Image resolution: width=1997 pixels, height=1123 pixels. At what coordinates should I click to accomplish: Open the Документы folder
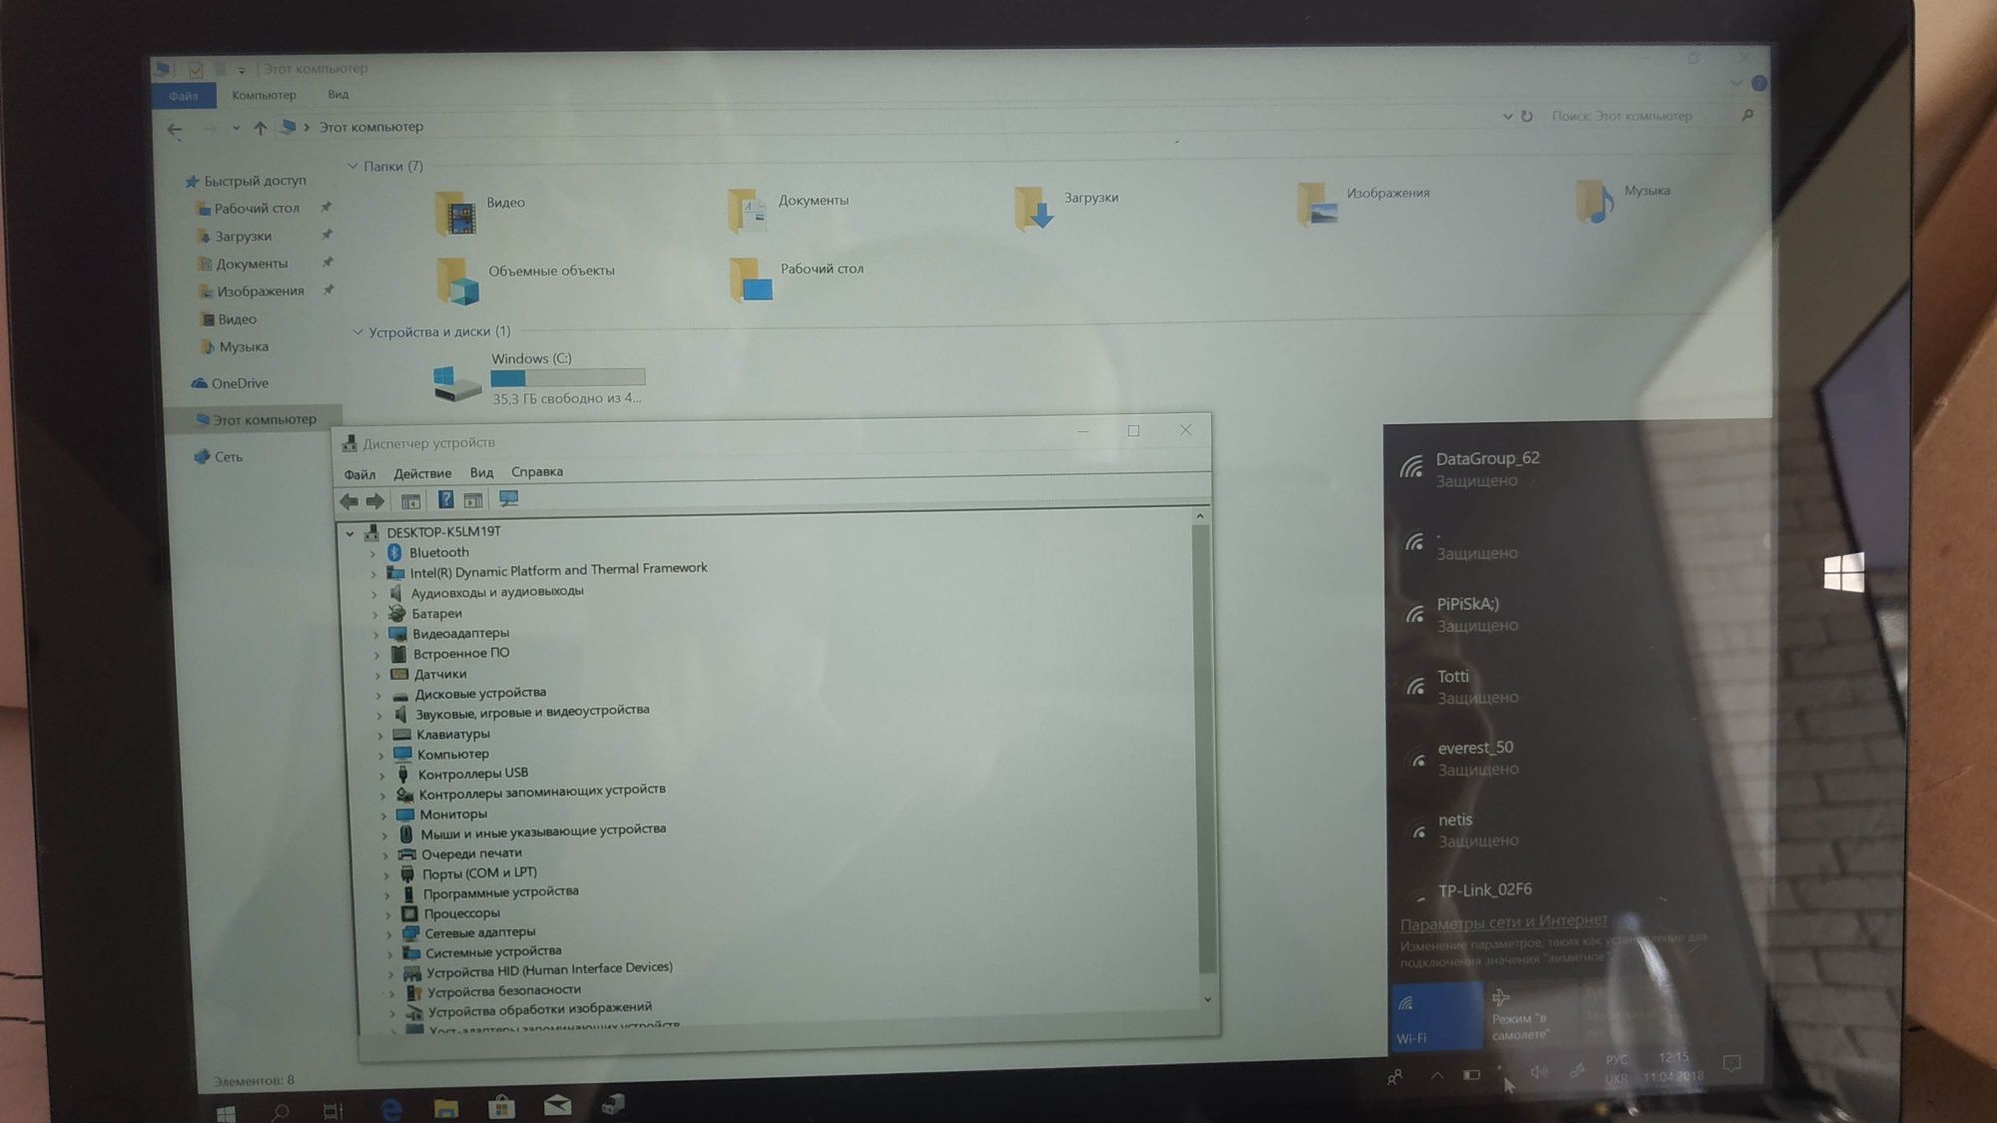click(x=788, y=209)
